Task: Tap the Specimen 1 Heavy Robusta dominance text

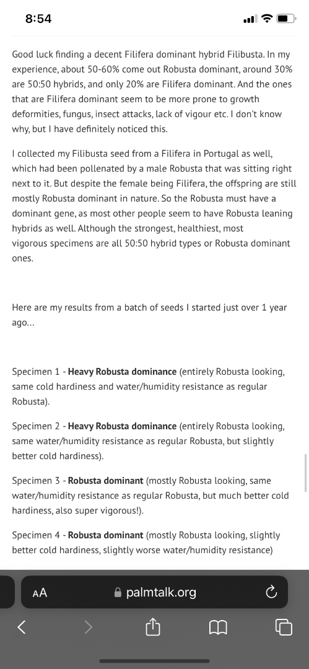Action: pos(122,371)
